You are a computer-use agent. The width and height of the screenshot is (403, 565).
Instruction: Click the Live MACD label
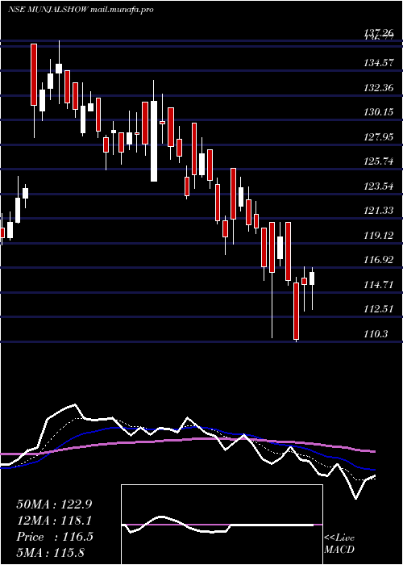tap(339, 543)
